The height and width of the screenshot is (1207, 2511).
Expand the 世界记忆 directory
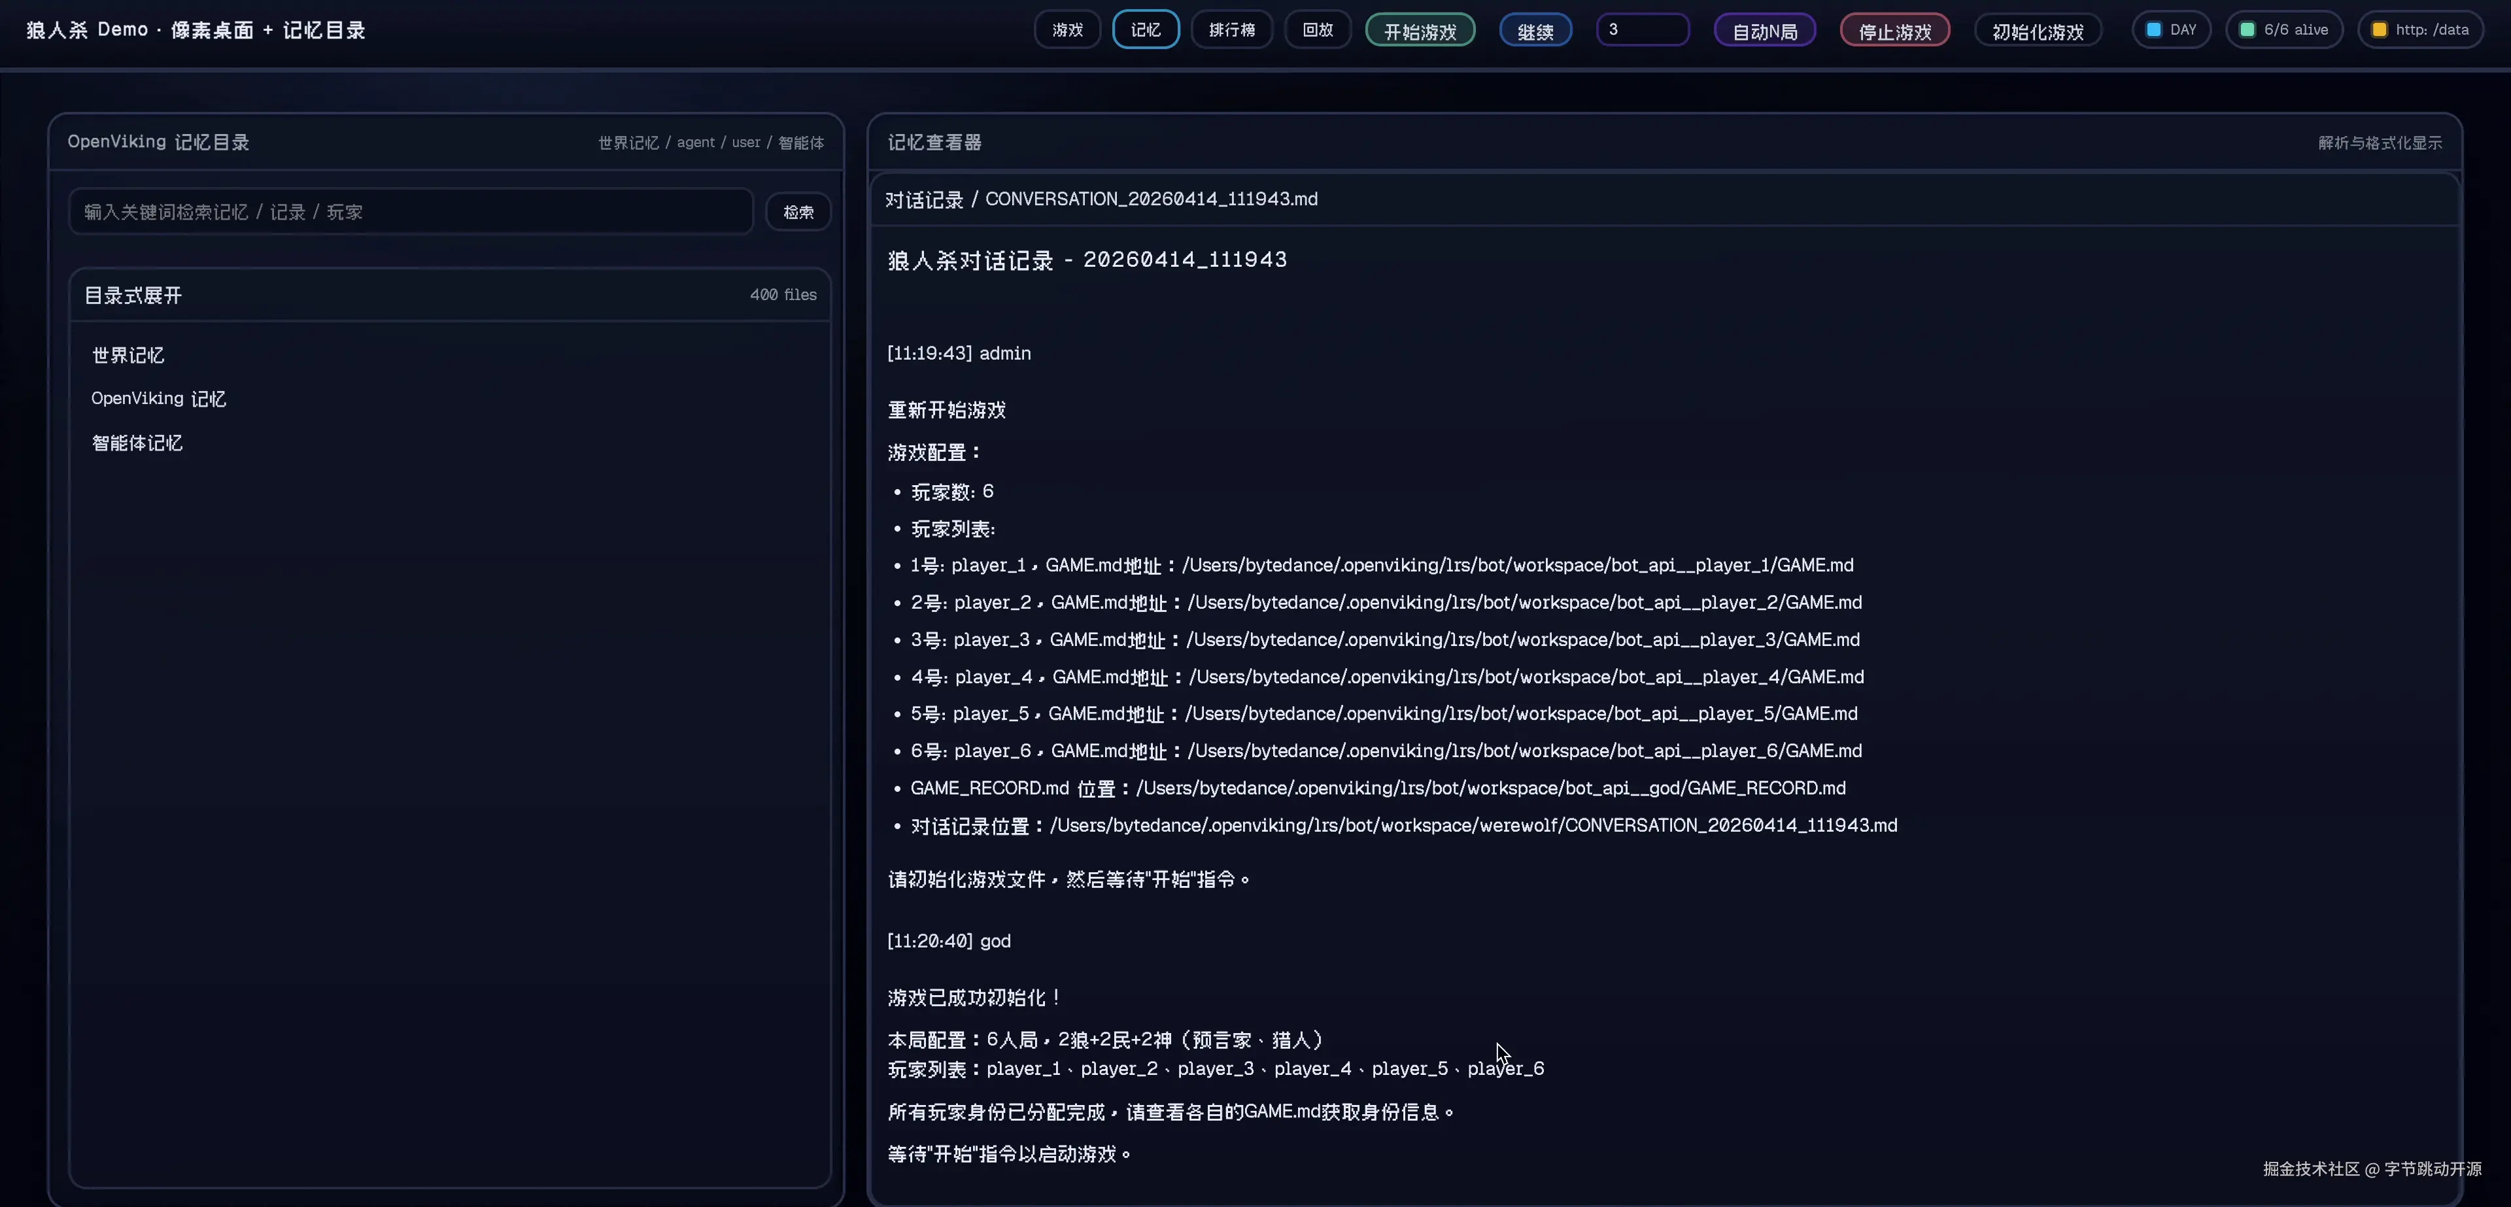(x=128, y=355)
